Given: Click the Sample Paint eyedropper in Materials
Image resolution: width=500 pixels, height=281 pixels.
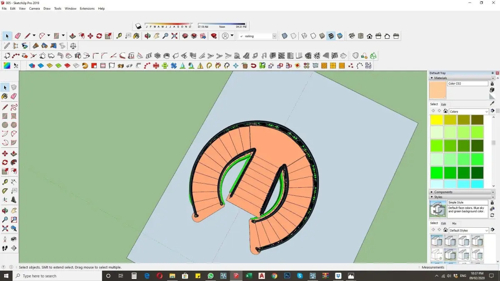Looking at the screenshot, I should (492, 103).
